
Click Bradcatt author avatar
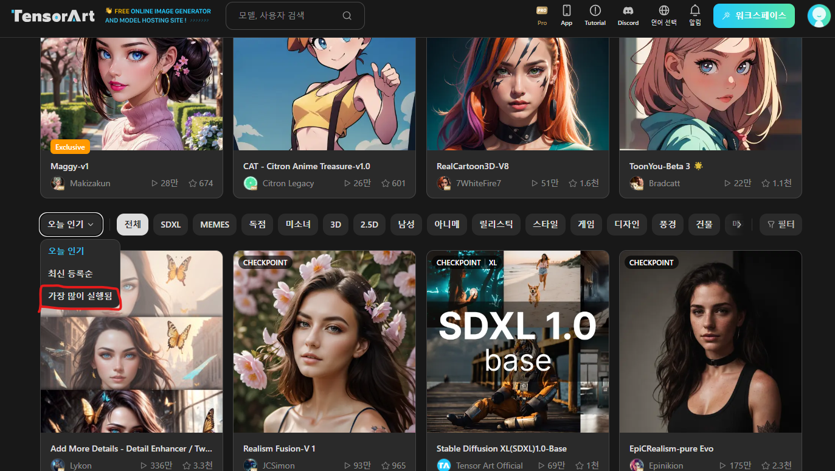coord(637,183)
